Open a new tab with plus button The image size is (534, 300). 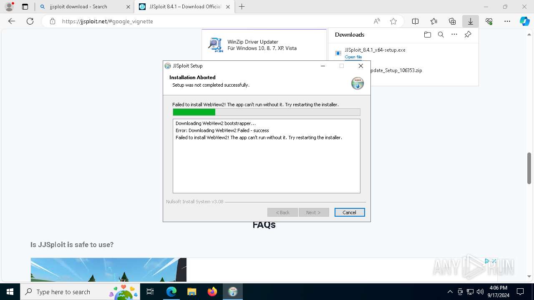point(242,7)
